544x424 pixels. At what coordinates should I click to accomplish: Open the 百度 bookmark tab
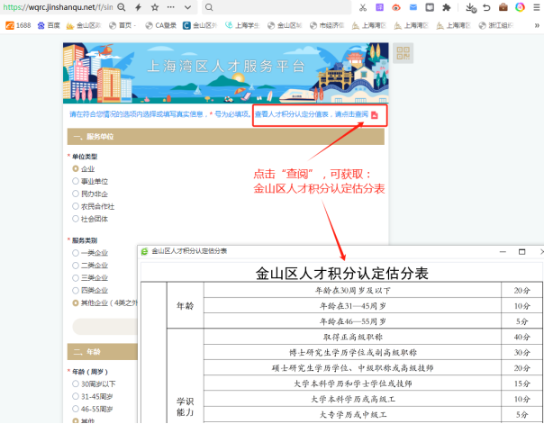pos(49,25)
